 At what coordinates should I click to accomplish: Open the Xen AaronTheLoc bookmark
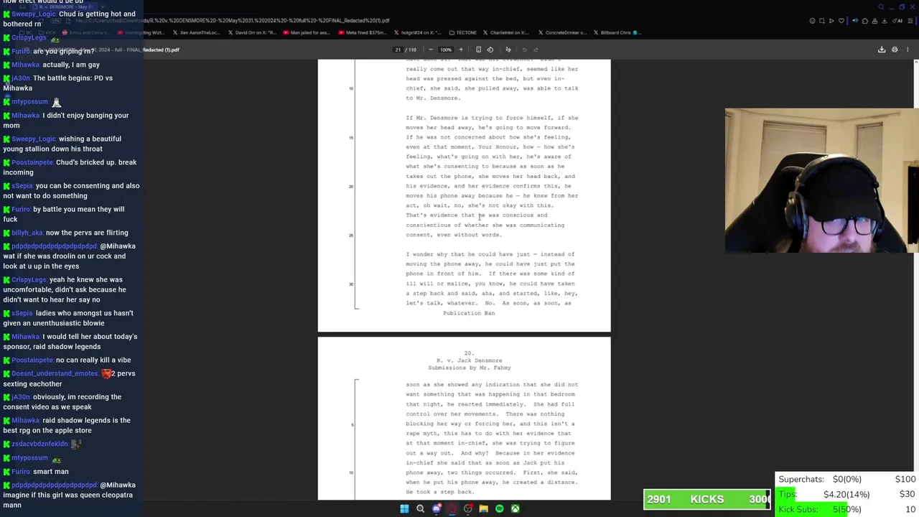[x=197, y=32]
